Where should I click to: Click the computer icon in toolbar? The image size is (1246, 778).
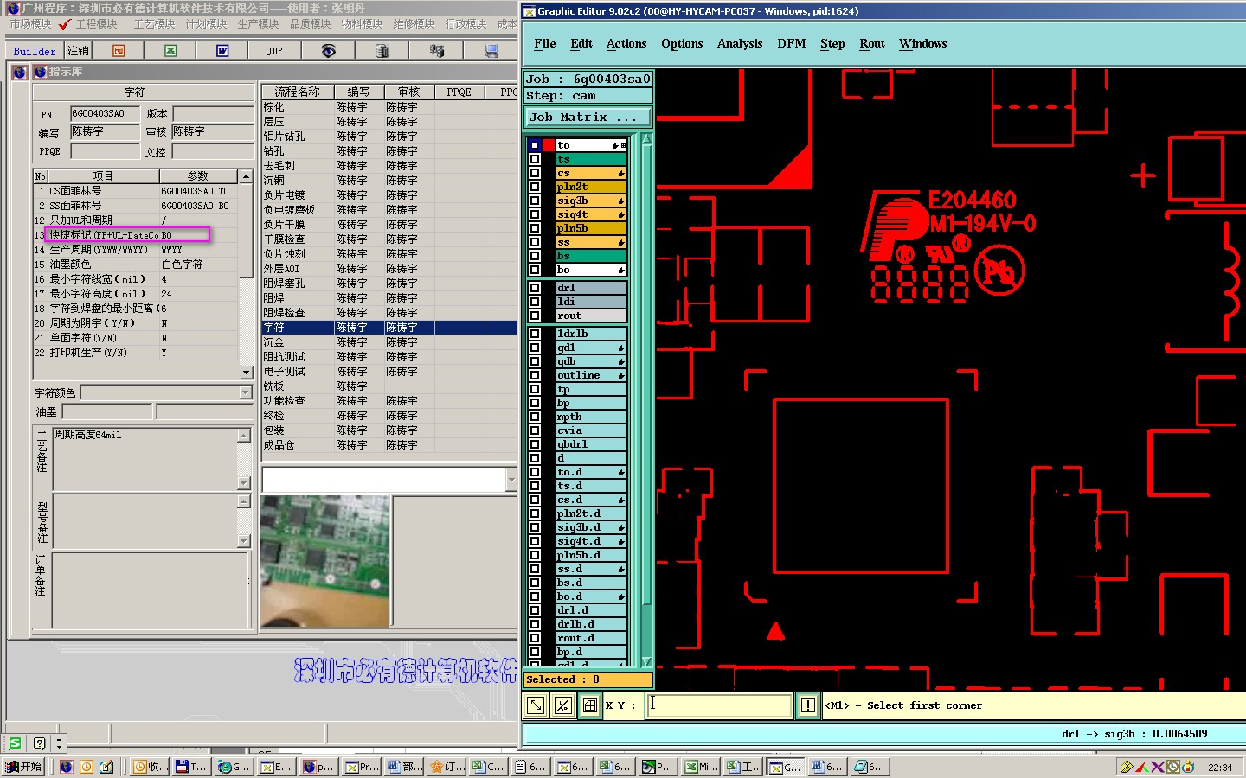coord(491,51)
